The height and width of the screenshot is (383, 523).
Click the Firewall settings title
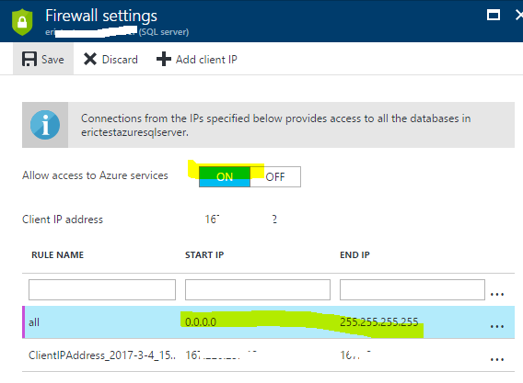point(101,16)
